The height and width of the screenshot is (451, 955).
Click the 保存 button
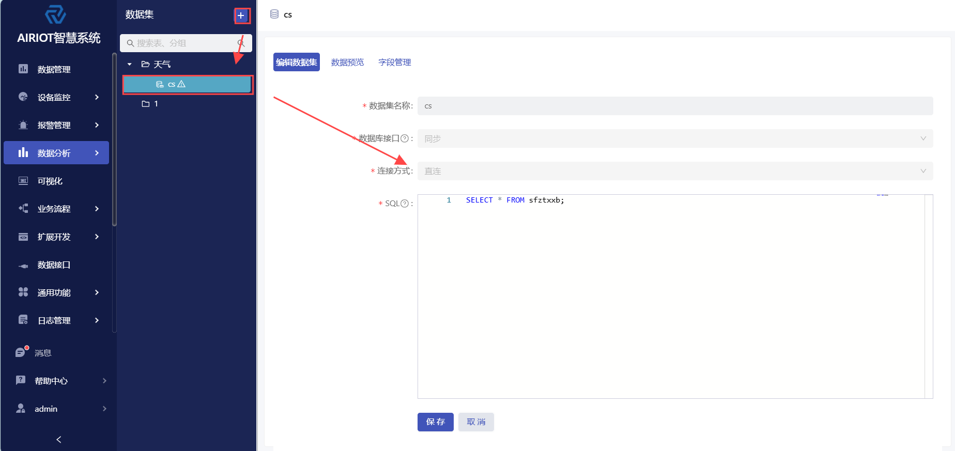tap(435, 422)
